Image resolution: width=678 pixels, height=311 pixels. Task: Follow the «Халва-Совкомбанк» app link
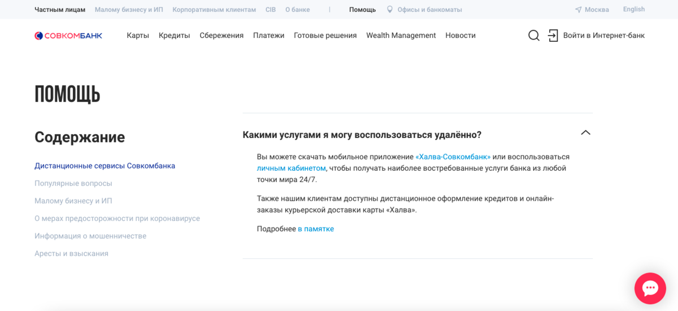tap(453, 157)
